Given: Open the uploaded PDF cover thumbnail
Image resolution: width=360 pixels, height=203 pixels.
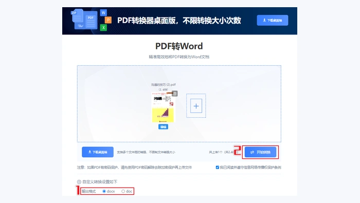Looking at the screenshot, I should coord(163,107).
